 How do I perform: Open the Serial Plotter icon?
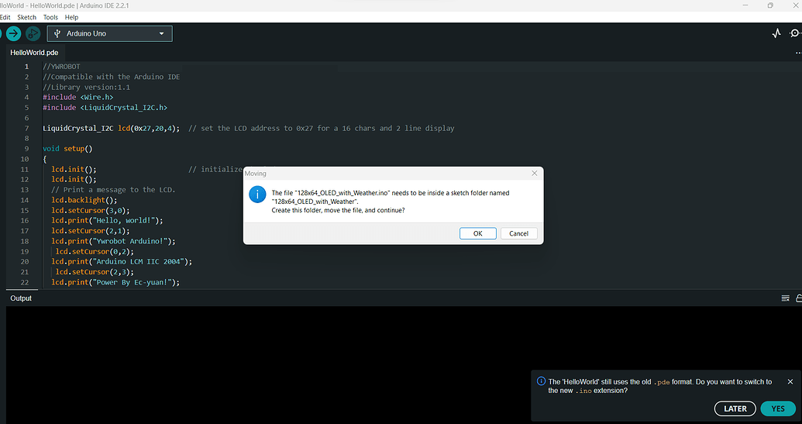coord(776,34)
